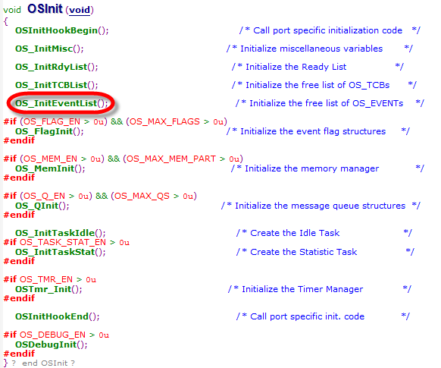This screenshot has height=368, width=441.
Task: Click the OS_FlagInit() call
Action: [49, 131]
